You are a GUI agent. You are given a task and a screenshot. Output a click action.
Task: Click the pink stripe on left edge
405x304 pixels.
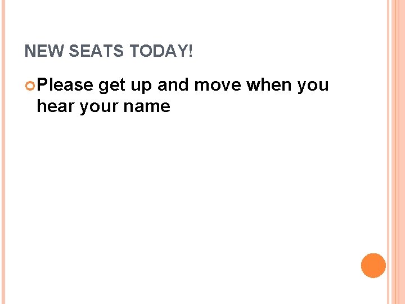click(x=3, y=152)
